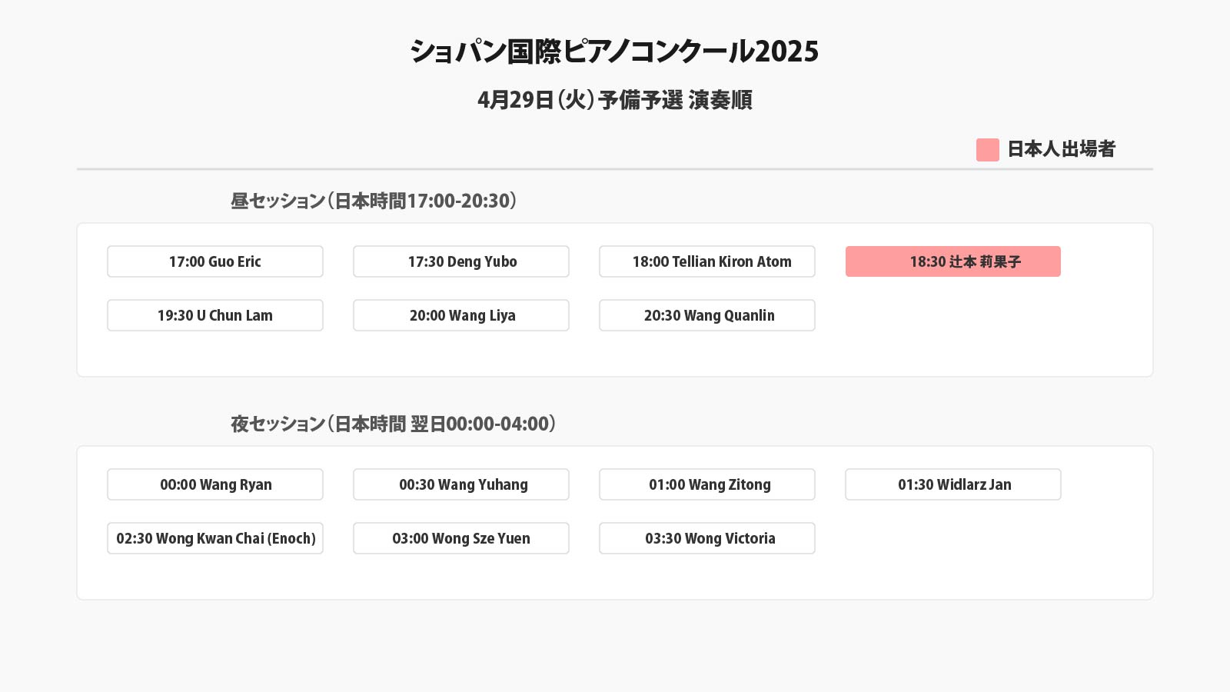1230x692 pixels.
Task: Select the highlighted 18:30 辻本 莉果子 entry
Action: click(953, 261)
